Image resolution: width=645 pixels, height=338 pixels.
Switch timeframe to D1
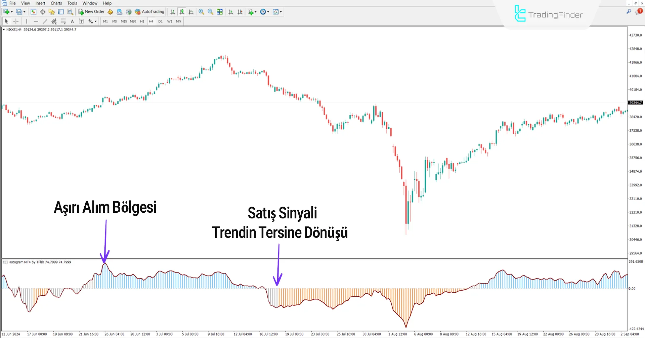click(160, 21)
